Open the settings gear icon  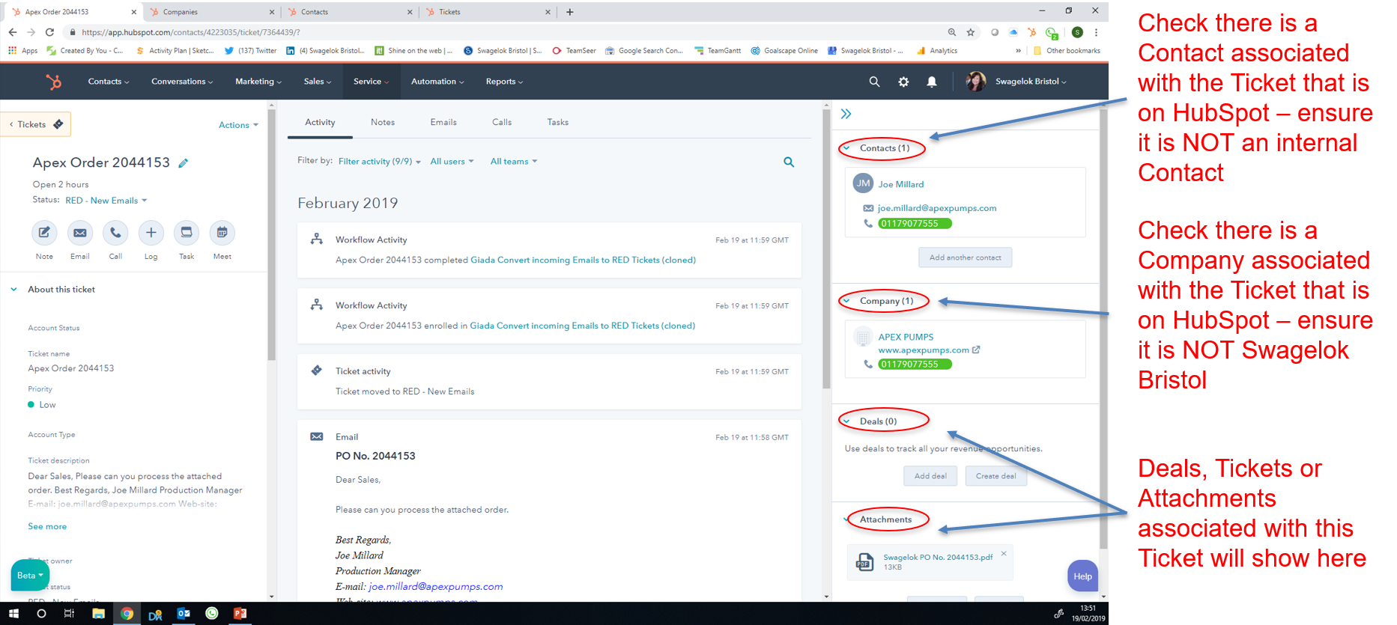903,82
